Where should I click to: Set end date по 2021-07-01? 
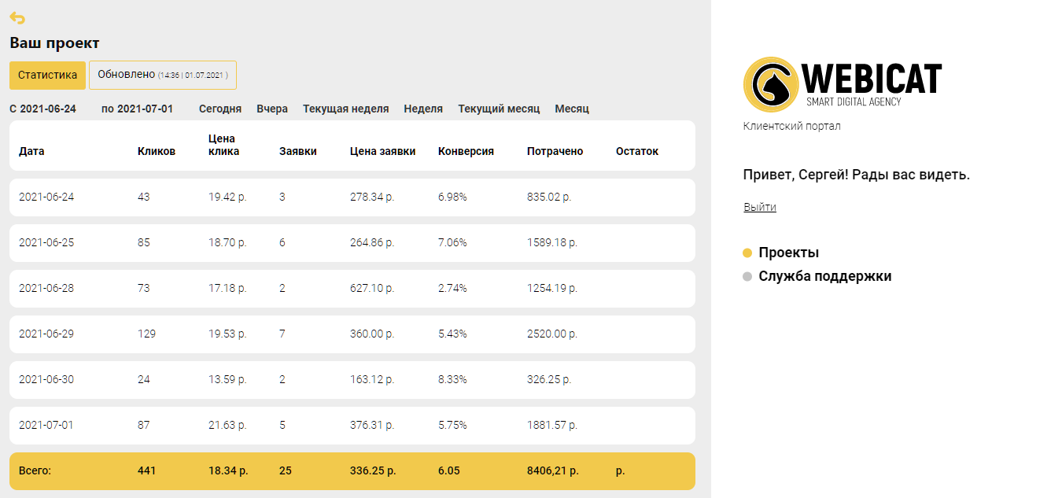[137, 109]
